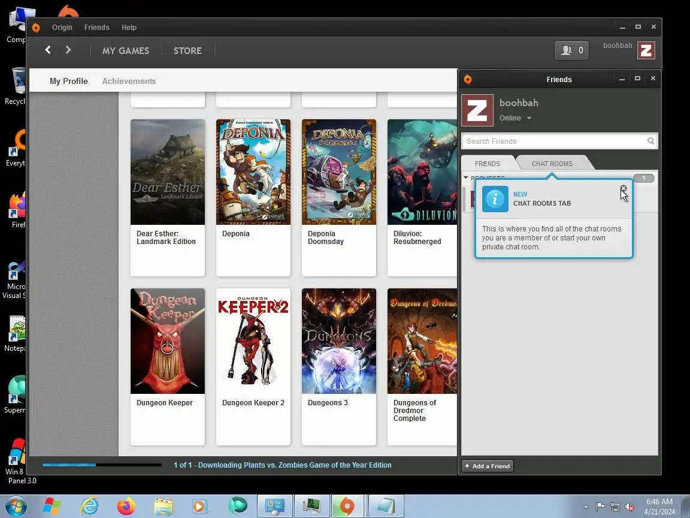The width and height of the screenshot is (690, 518).
Task: Collapse the Requests section triangle
Action: (466, 177)
